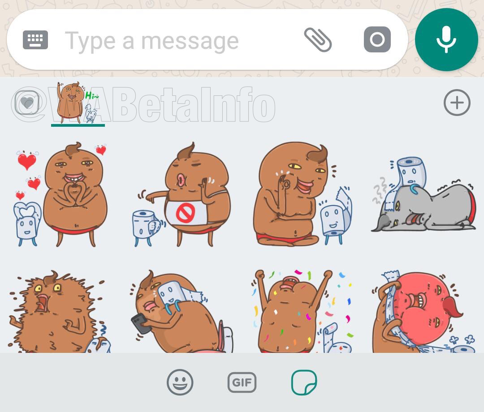484x412 pixels.
Task: Send the phone on toilet sticker
Action: click(182, 312)
